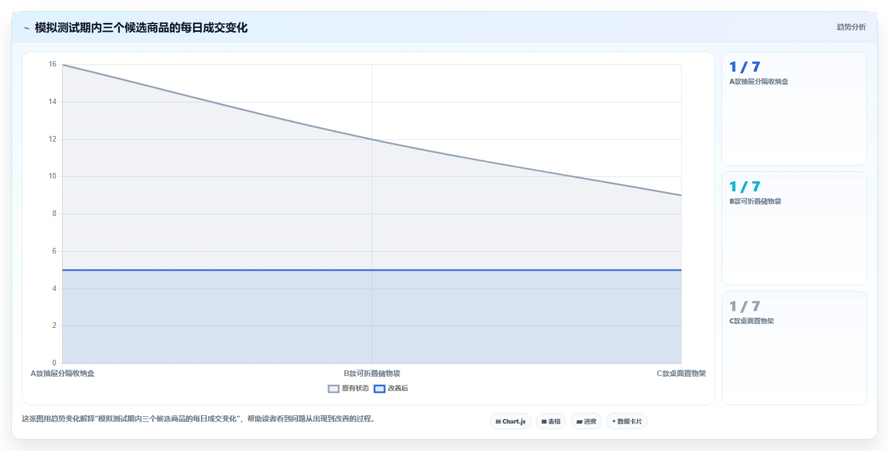Select the 数据卡片 tag chip

coord(627,421)
